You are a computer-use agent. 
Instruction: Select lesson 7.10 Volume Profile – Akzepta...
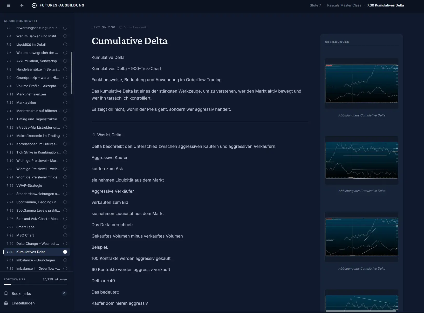tap(37, 86)
